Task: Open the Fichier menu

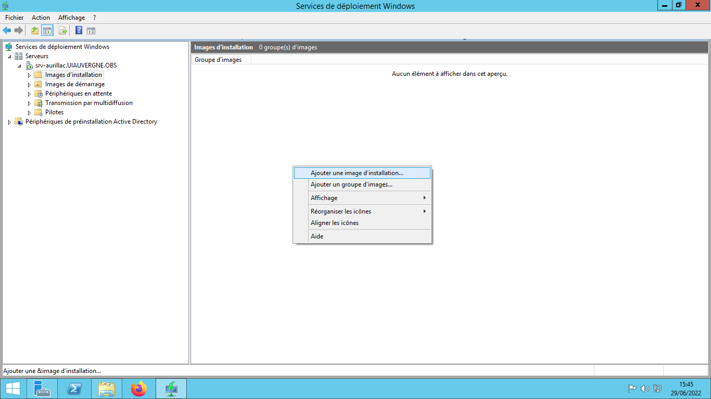Action: point(15,18)
